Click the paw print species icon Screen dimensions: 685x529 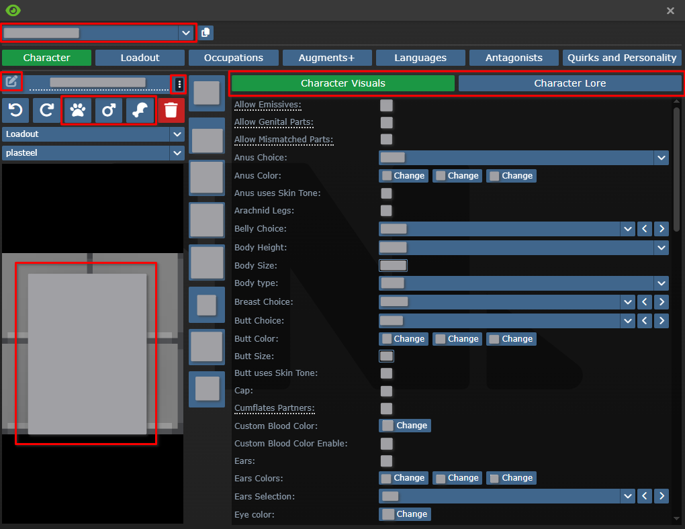[x=78, y=110]
